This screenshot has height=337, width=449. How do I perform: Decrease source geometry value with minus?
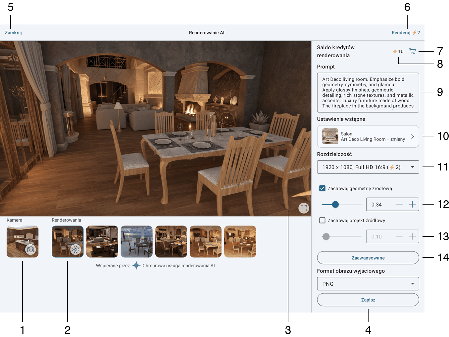[x=399, y=205]
